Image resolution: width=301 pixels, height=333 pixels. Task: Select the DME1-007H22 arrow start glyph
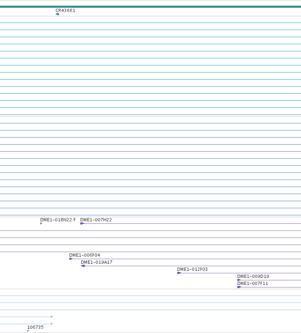pyautogui.click(x=82, y=223)
